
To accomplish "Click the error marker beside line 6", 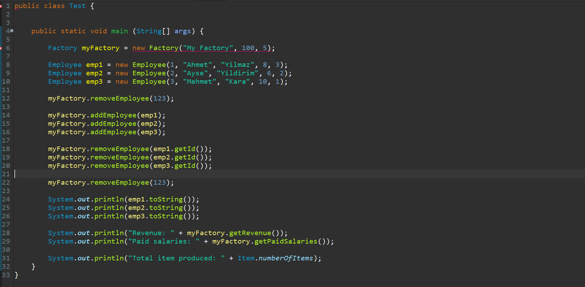I will click(1, 48).
